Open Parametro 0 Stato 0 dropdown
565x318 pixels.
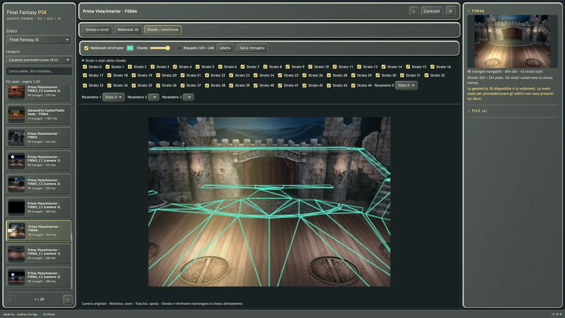pos(406,85)
